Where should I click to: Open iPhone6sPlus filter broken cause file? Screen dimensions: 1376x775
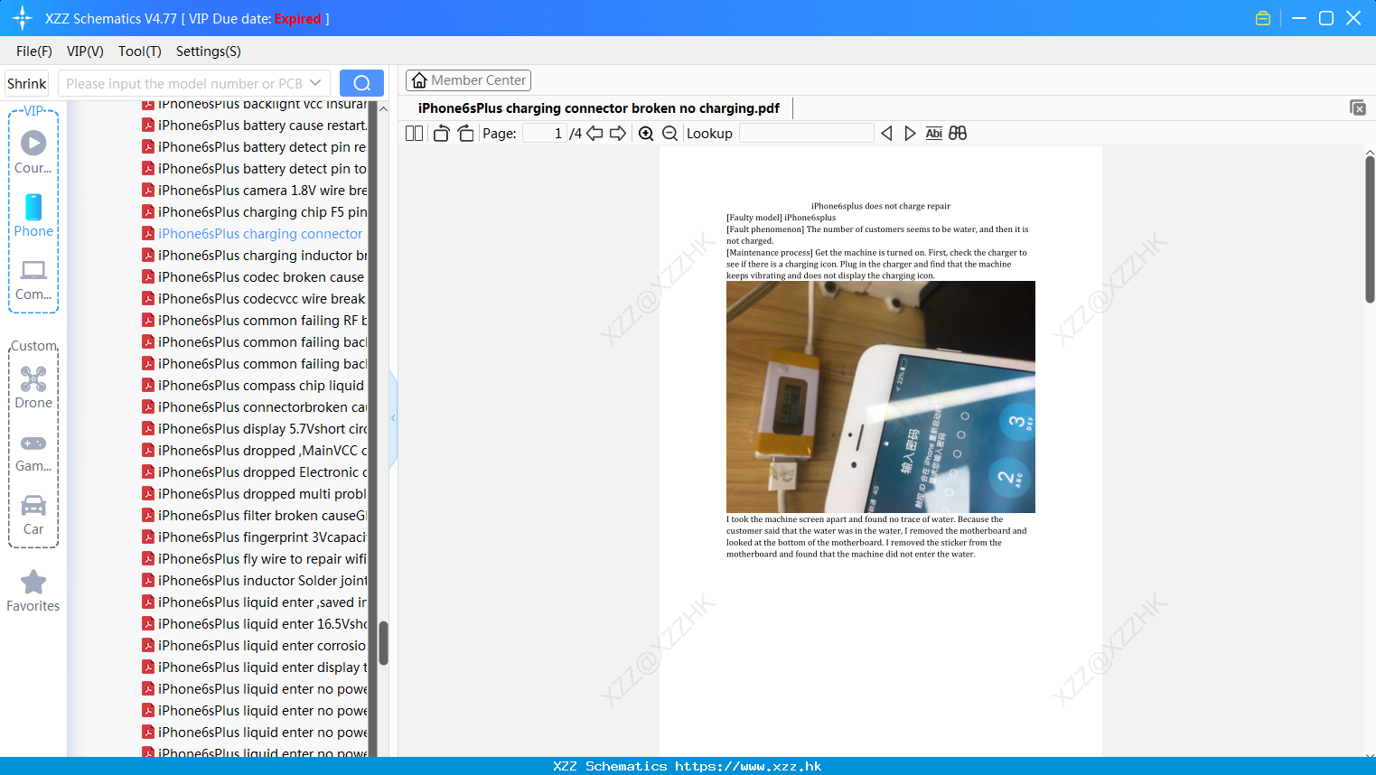pos(254,516)
